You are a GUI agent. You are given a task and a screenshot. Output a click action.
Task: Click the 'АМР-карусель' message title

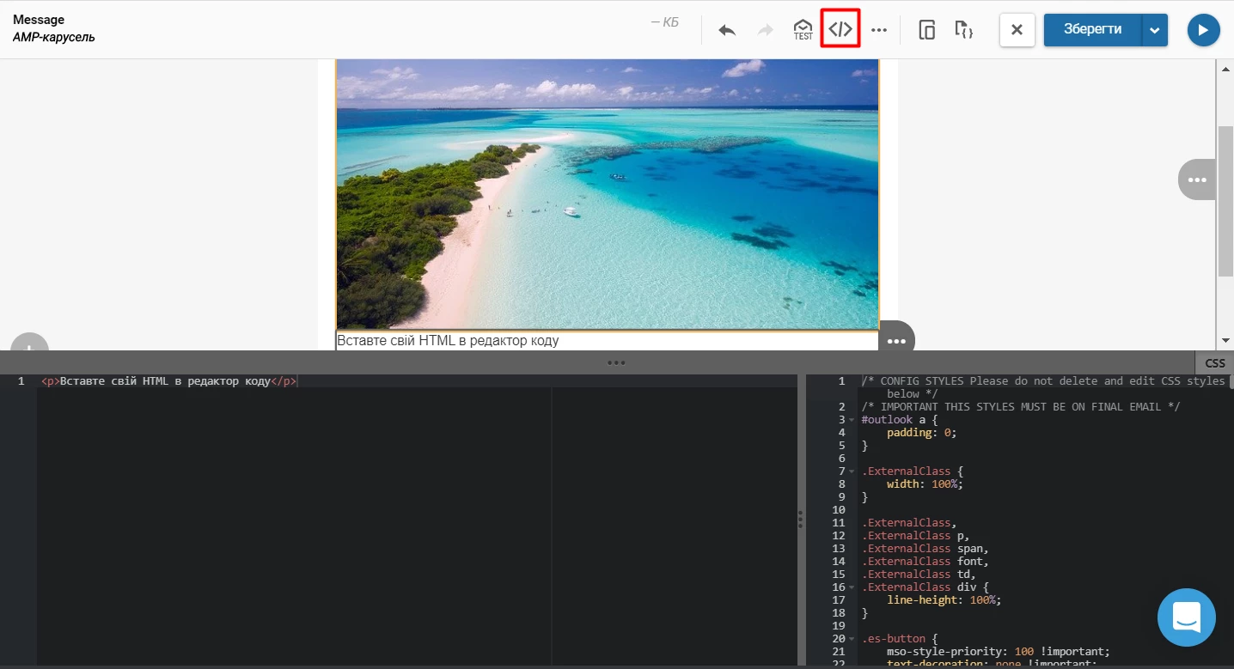[x=53, y=38]
